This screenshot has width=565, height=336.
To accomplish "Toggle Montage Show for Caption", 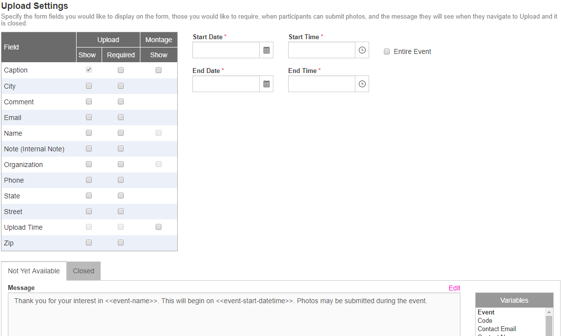I will click(x=159, y=70).
